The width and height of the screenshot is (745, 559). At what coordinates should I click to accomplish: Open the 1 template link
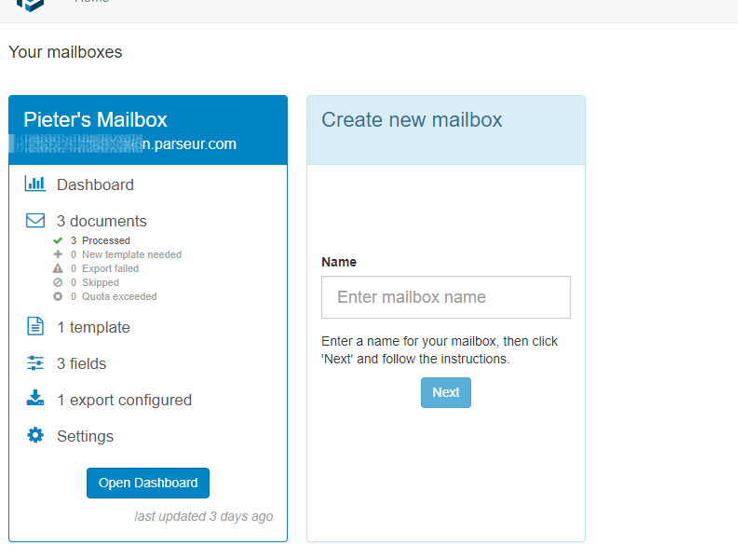[93, 327]
